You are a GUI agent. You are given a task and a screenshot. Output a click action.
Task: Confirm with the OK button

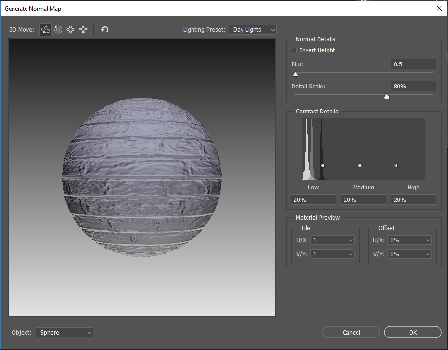point(412,332)
